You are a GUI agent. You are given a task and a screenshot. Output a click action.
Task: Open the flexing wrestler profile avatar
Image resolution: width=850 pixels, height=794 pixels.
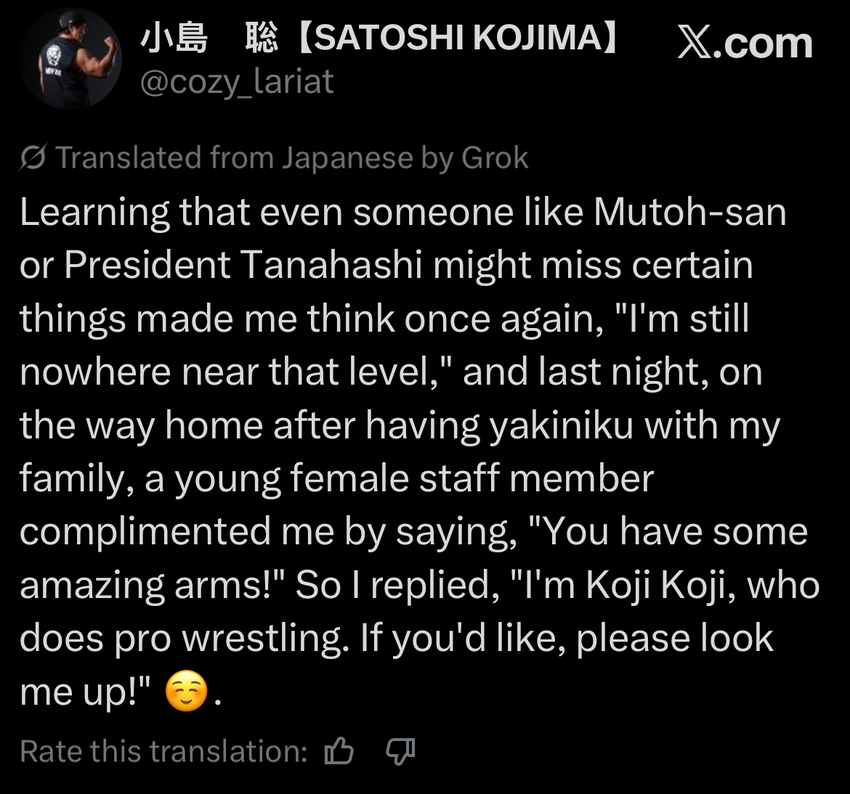70,58
